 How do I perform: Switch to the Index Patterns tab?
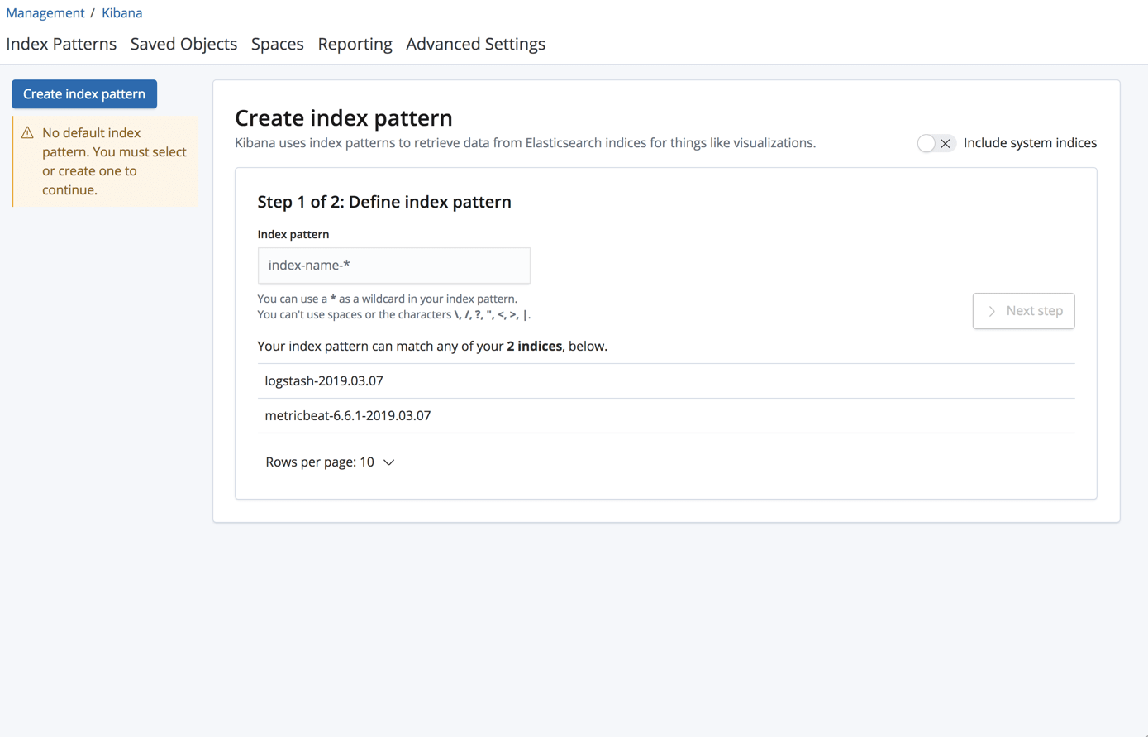(61, 44)
